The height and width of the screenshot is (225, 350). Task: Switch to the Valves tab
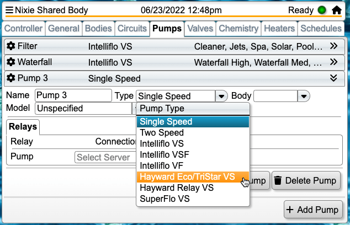(x=200, y=29)
